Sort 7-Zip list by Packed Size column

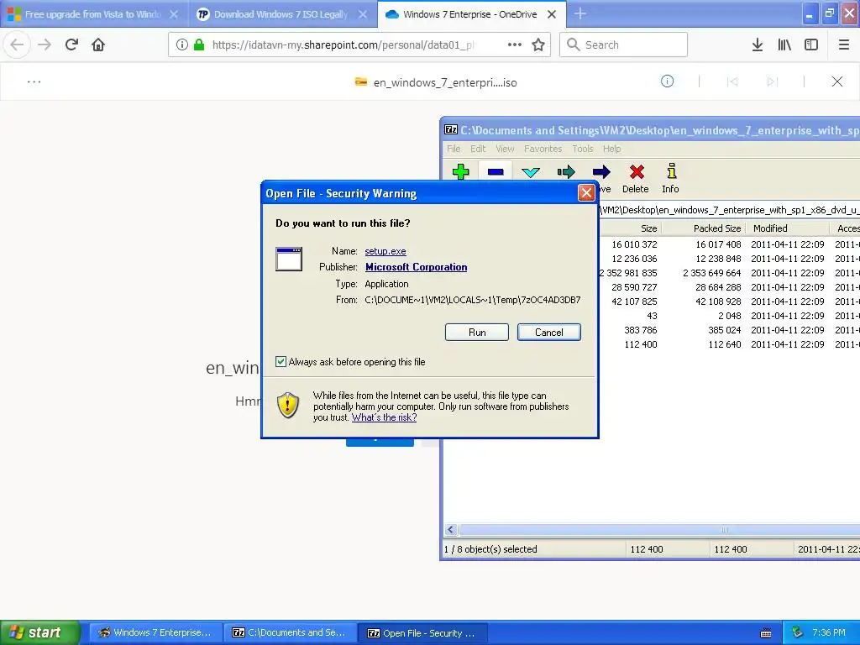click(704, 228)
